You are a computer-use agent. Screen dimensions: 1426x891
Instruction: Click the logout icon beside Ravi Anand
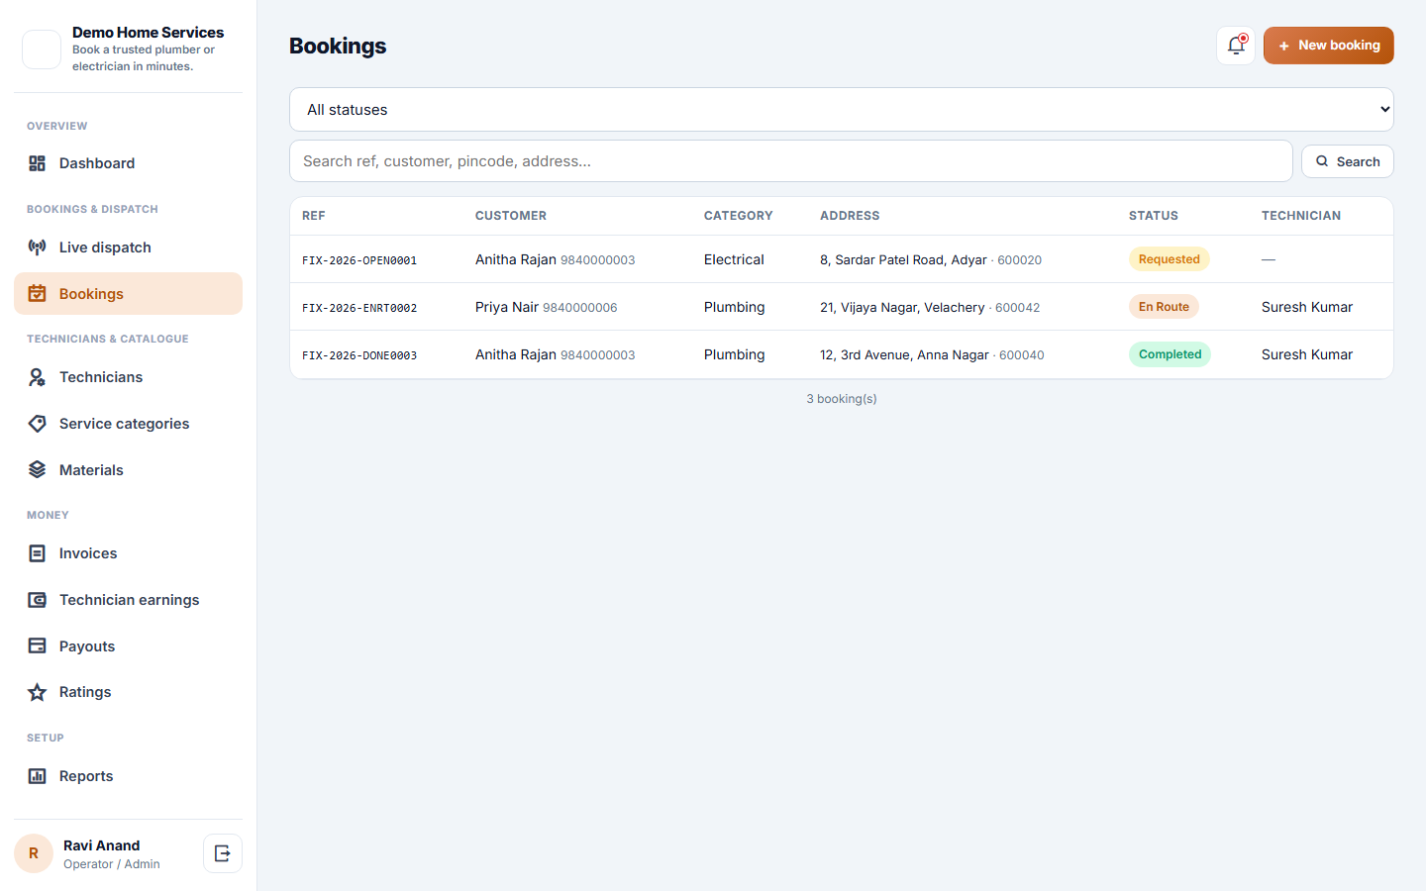click(x=223, y=853)
